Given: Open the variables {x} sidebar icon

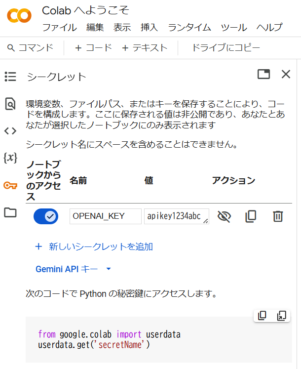Looking at the screenshot, I should pos(10,158).
